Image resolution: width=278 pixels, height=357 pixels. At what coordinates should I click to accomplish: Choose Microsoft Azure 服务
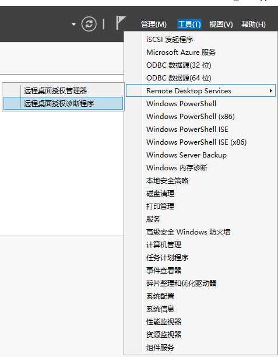pyautogui.click(x=181, y=52)
